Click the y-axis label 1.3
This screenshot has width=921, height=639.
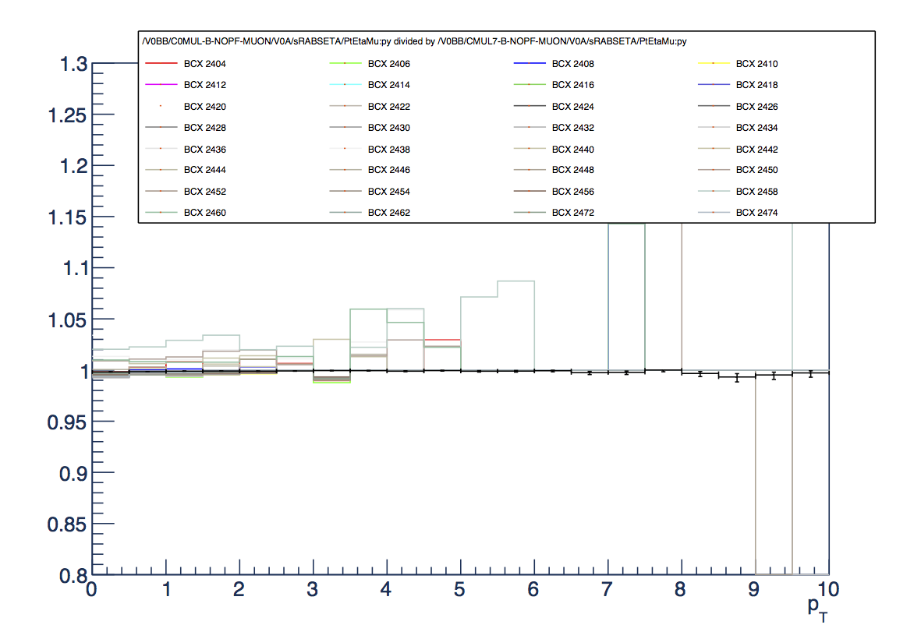[x=73, y=64]
